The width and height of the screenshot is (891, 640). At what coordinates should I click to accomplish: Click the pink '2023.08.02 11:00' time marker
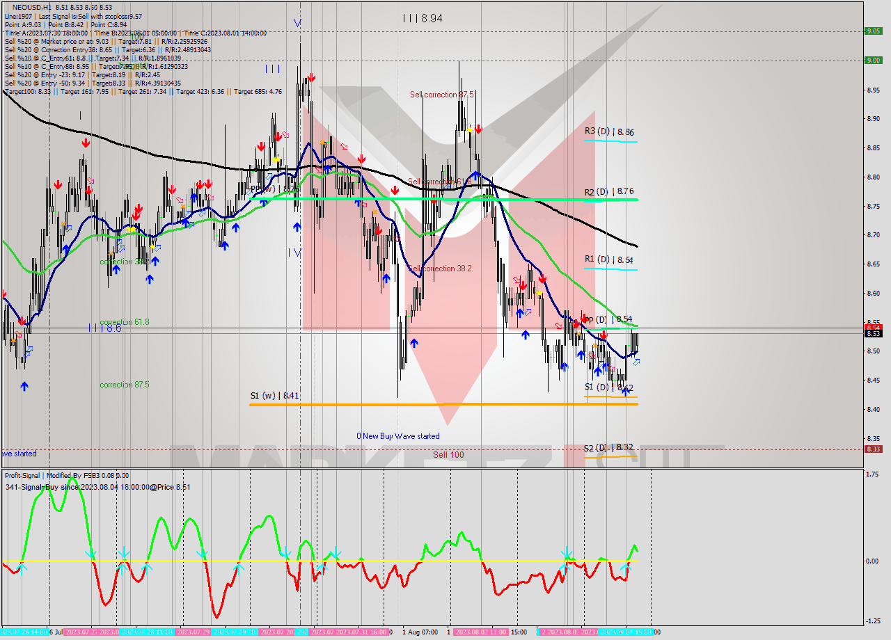(x=480, y=632)
